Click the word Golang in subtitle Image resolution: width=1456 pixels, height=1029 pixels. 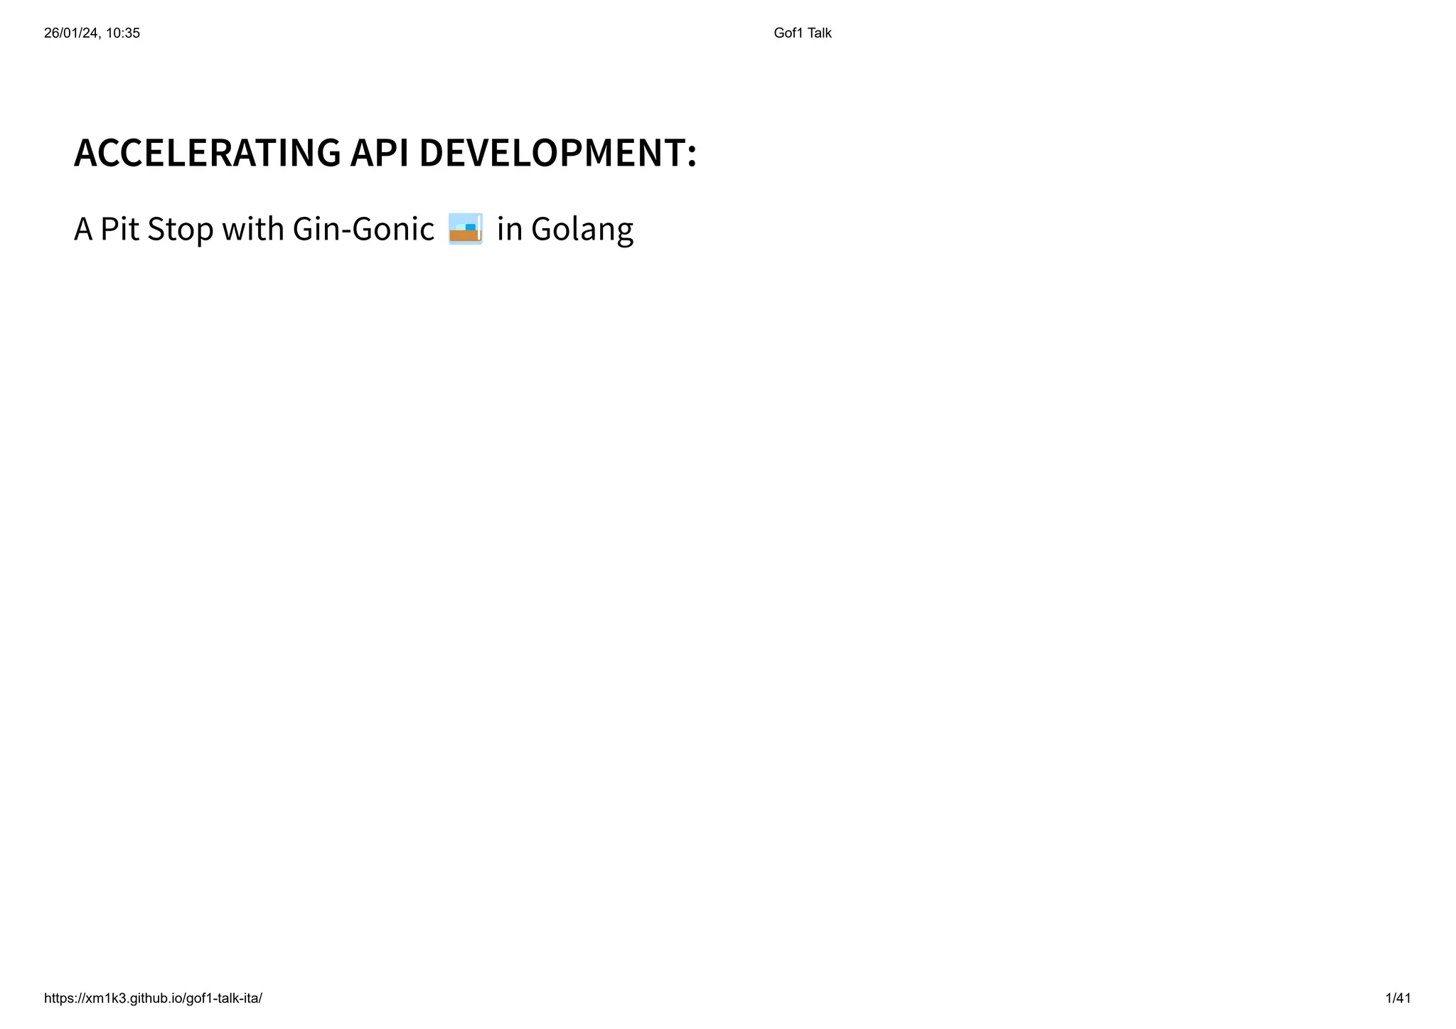click(582, 229)
